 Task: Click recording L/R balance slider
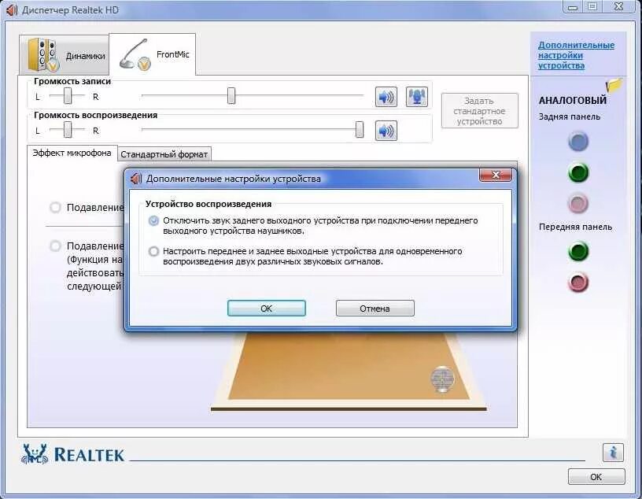[67, 96]
